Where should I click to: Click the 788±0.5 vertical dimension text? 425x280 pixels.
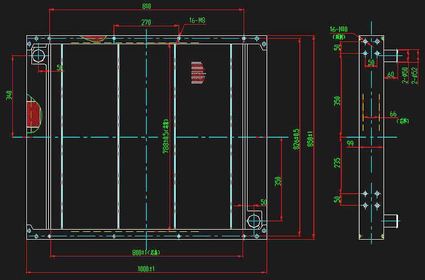click(x=166, y=136)
